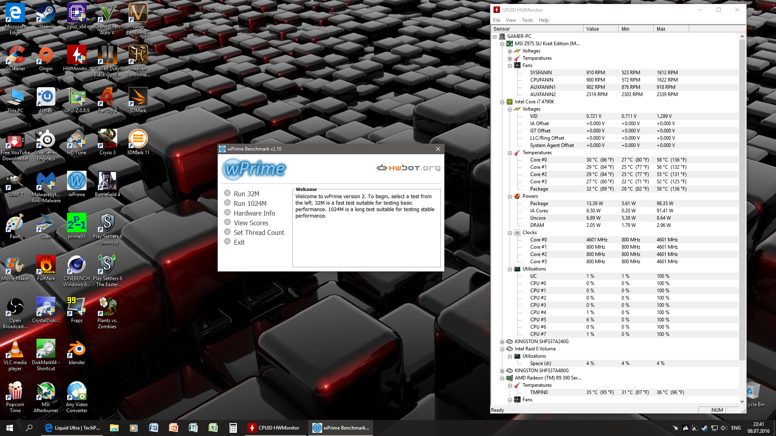Expand KINGSTON SHFS37A480G drive node
Image resolution: width=776 pixels, height=436 pixels.
tap(502, 371)
